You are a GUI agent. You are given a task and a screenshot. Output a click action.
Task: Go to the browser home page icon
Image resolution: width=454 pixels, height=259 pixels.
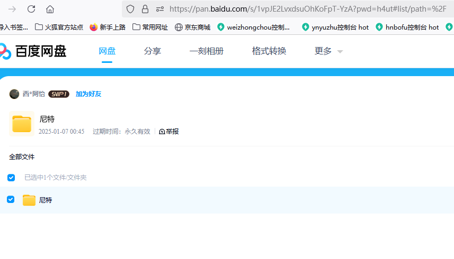[x=50, y=9]
